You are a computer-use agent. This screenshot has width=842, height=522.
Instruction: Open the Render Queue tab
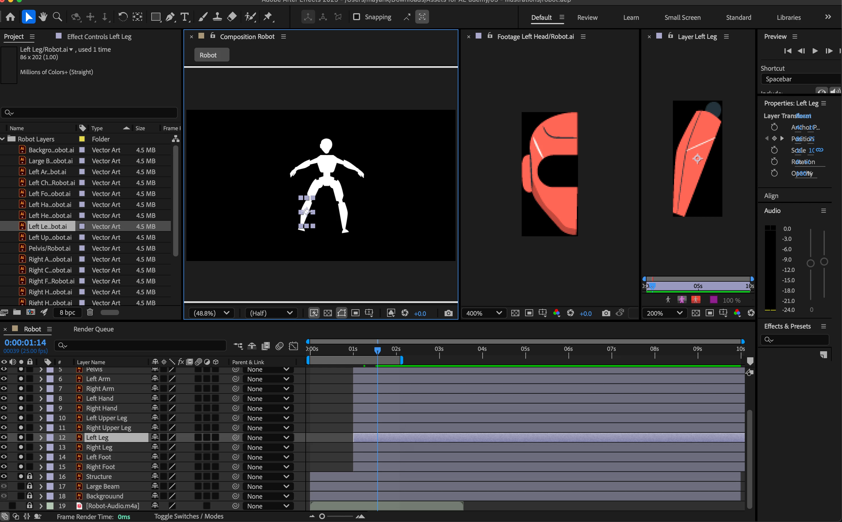pyautogui.click(x=93, y=329)
